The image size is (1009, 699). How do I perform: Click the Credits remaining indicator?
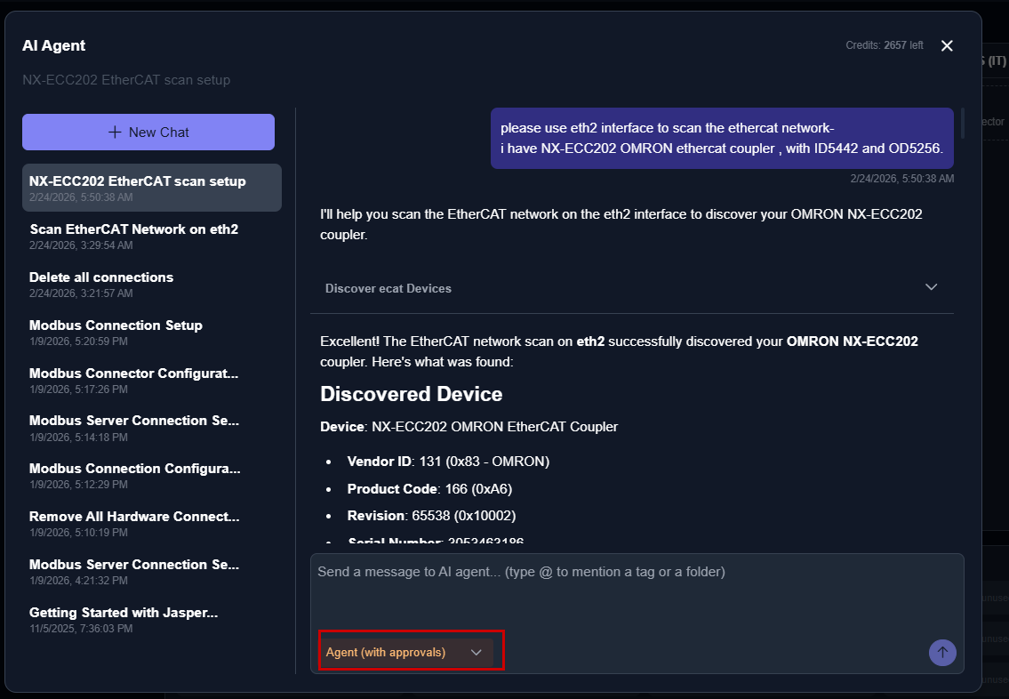[x=884, y=45]
